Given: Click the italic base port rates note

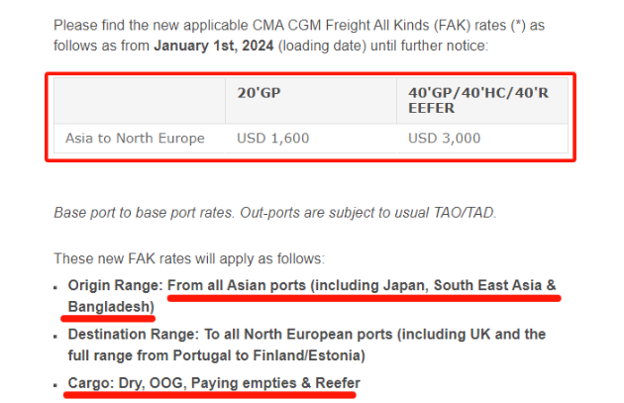Looking at the screenshot, I should (275, 213).
